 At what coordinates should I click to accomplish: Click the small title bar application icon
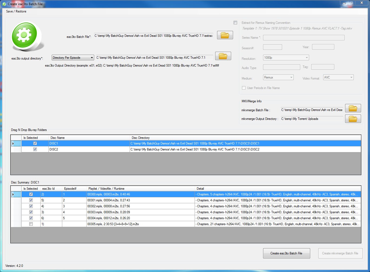4,4
